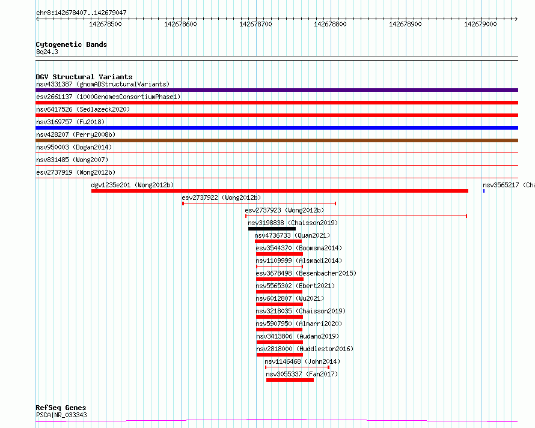Click the purple gnomAD variant bar
Image resolution: width=535 pixels, height=428 pixels.
277,90
